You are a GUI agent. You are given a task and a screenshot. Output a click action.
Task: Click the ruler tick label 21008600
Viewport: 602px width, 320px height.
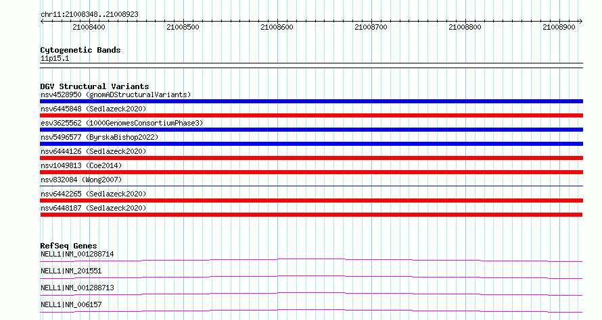pyautogui.click(x=277, y=27)
